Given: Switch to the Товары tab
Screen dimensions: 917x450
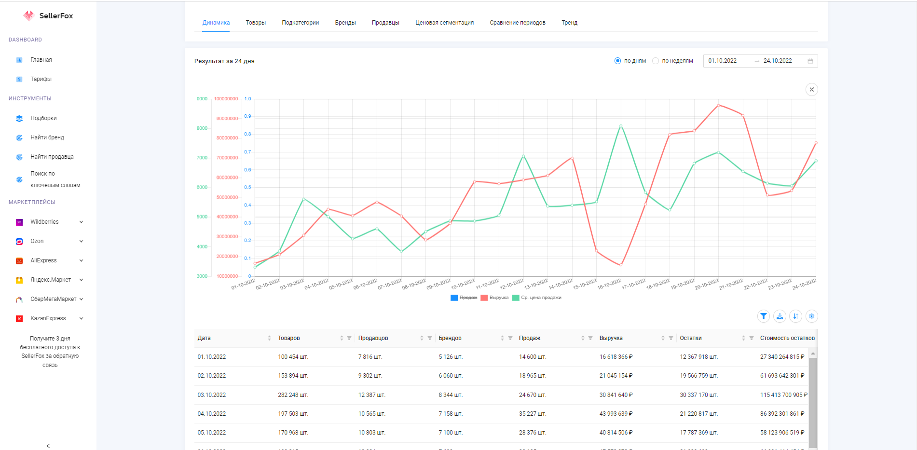Looking at the screenshot, I should point(256,23).
